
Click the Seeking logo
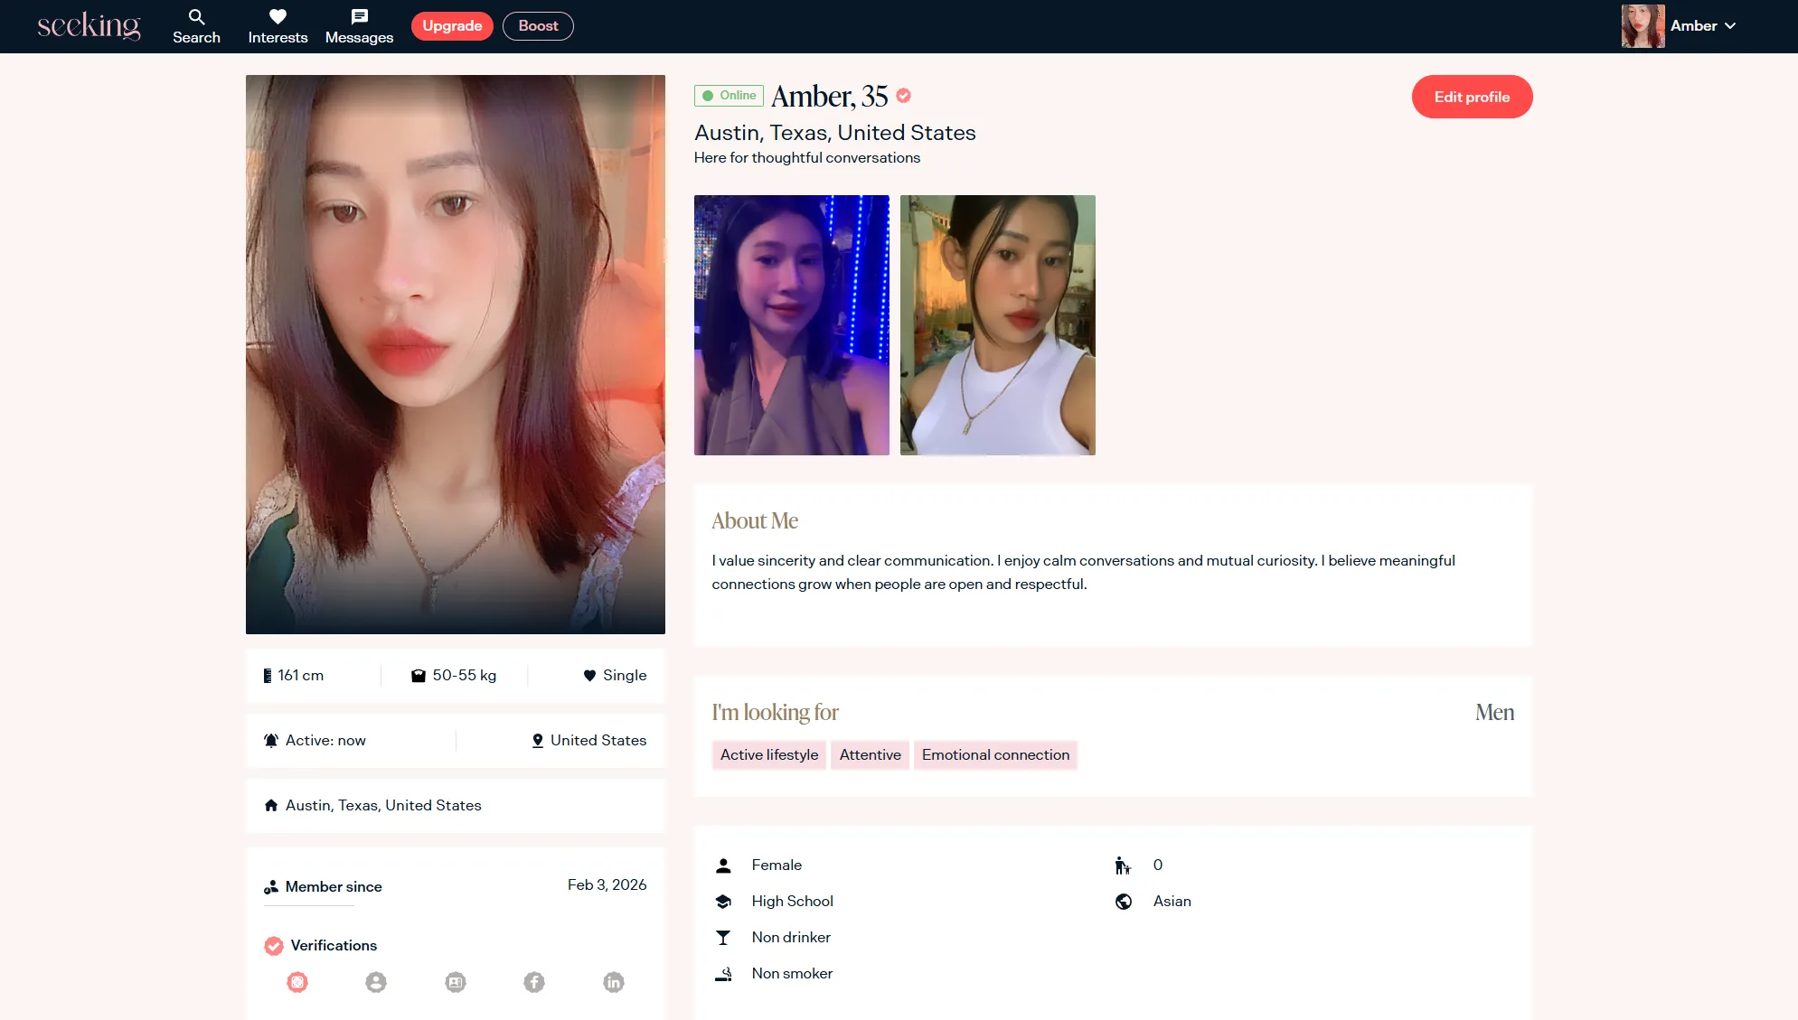(89, 26)
